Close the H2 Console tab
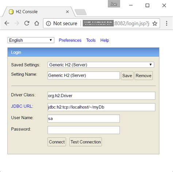Screen dimensions: 173x172 68,12
